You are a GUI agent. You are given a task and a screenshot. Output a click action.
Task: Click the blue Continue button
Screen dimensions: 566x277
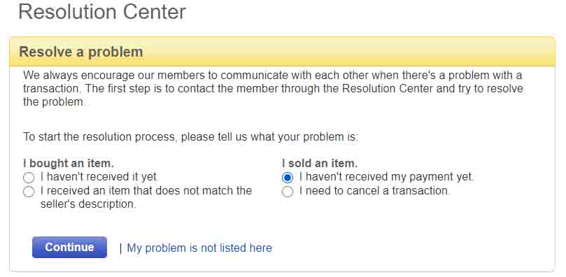(x=70, y=248)
